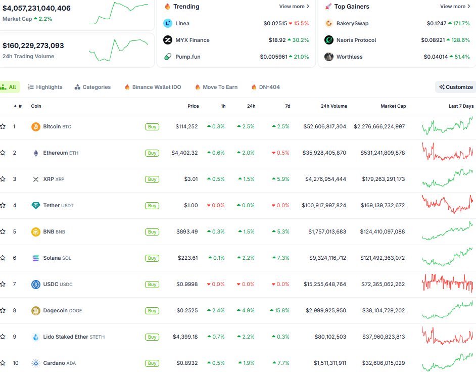Click the Solana coin icon

[35, 258]
